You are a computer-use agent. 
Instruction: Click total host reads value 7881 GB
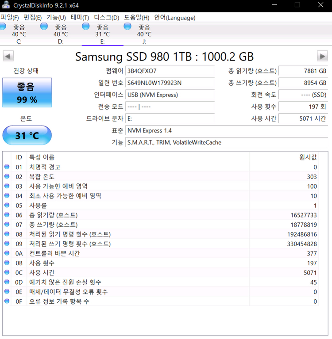(303, 71)
